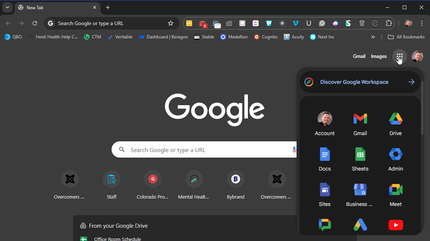Open the Medallion bookmark
Image resolution: width=430 pixels, height=241 pixels.
pos(234,37)
